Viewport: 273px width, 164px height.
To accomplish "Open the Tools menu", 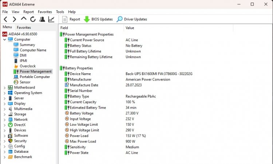I will pos(60,12).
